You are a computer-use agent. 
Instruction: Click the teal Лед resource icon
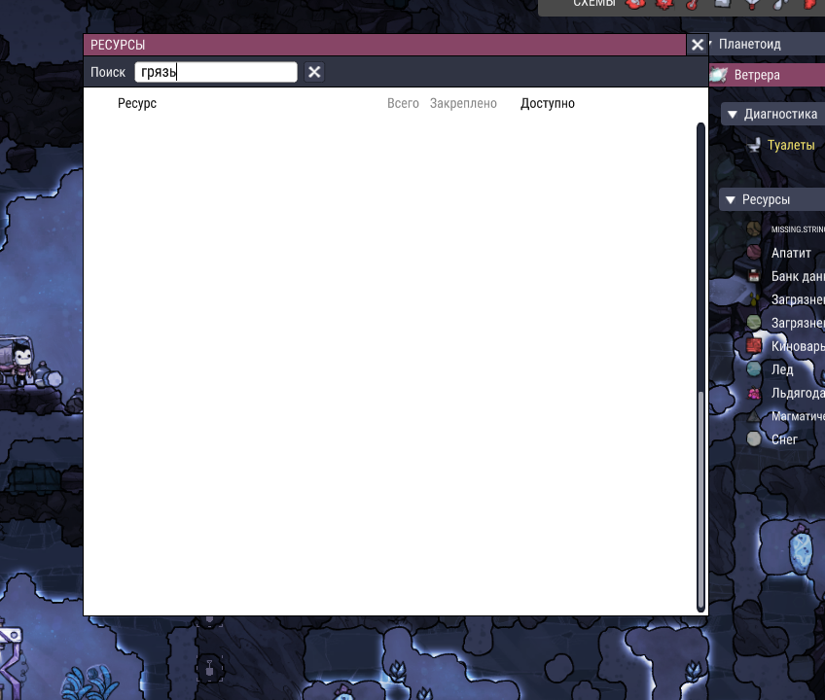tap(754, 369)
